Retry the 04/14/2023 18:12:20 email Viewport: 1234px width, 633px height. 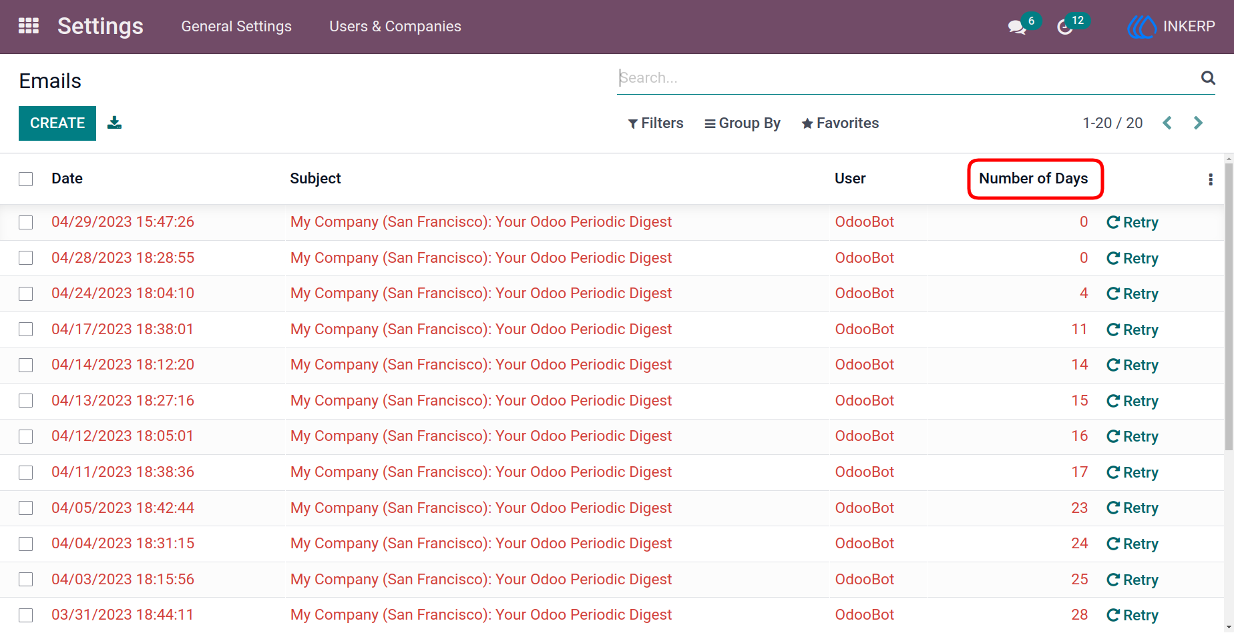[x=1133, y=365]
